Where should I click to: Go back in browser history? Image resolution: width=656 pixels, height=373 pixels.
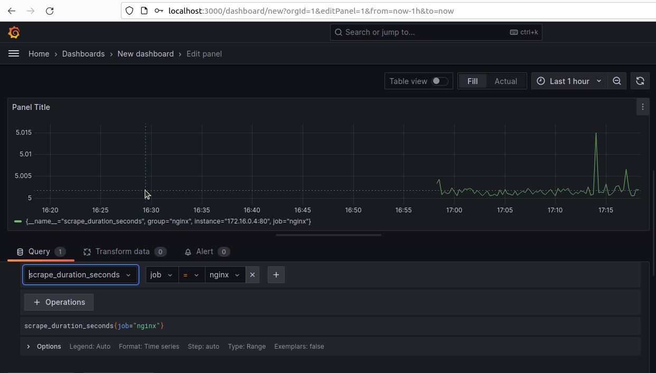pyautogui.click(x=12, y=11)
